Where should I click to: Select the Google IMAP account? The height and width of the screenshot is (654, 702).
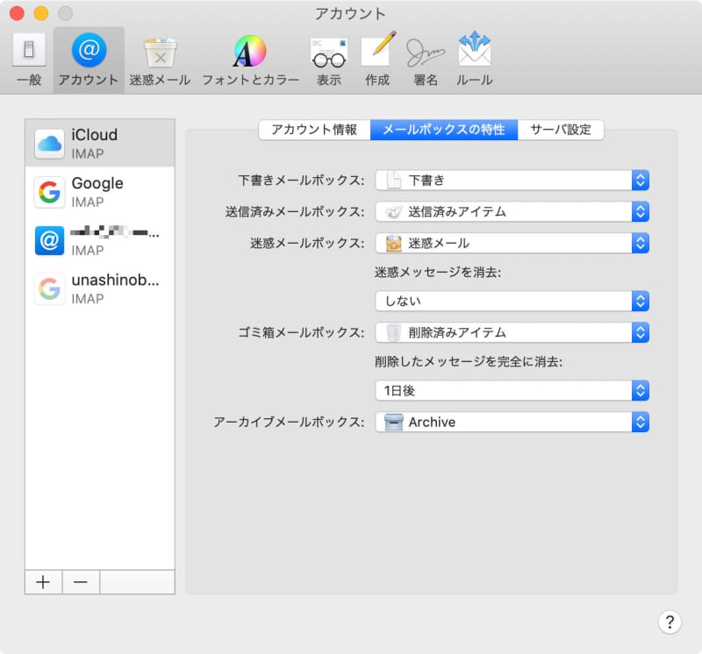click(x=100, y=191)
